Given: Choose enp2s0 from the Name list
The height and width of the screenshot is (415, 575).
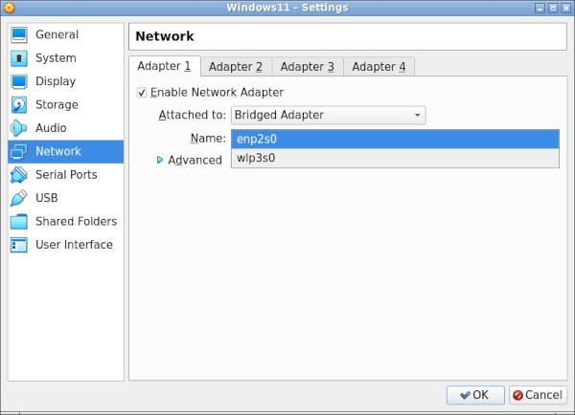Looking at the screenshot, I should 395,139.
